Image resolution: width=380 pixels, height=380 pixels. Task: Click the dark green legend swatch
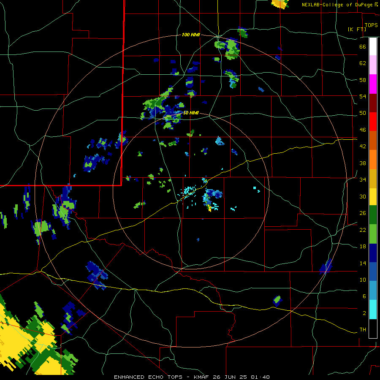click(x=373, y=215)
